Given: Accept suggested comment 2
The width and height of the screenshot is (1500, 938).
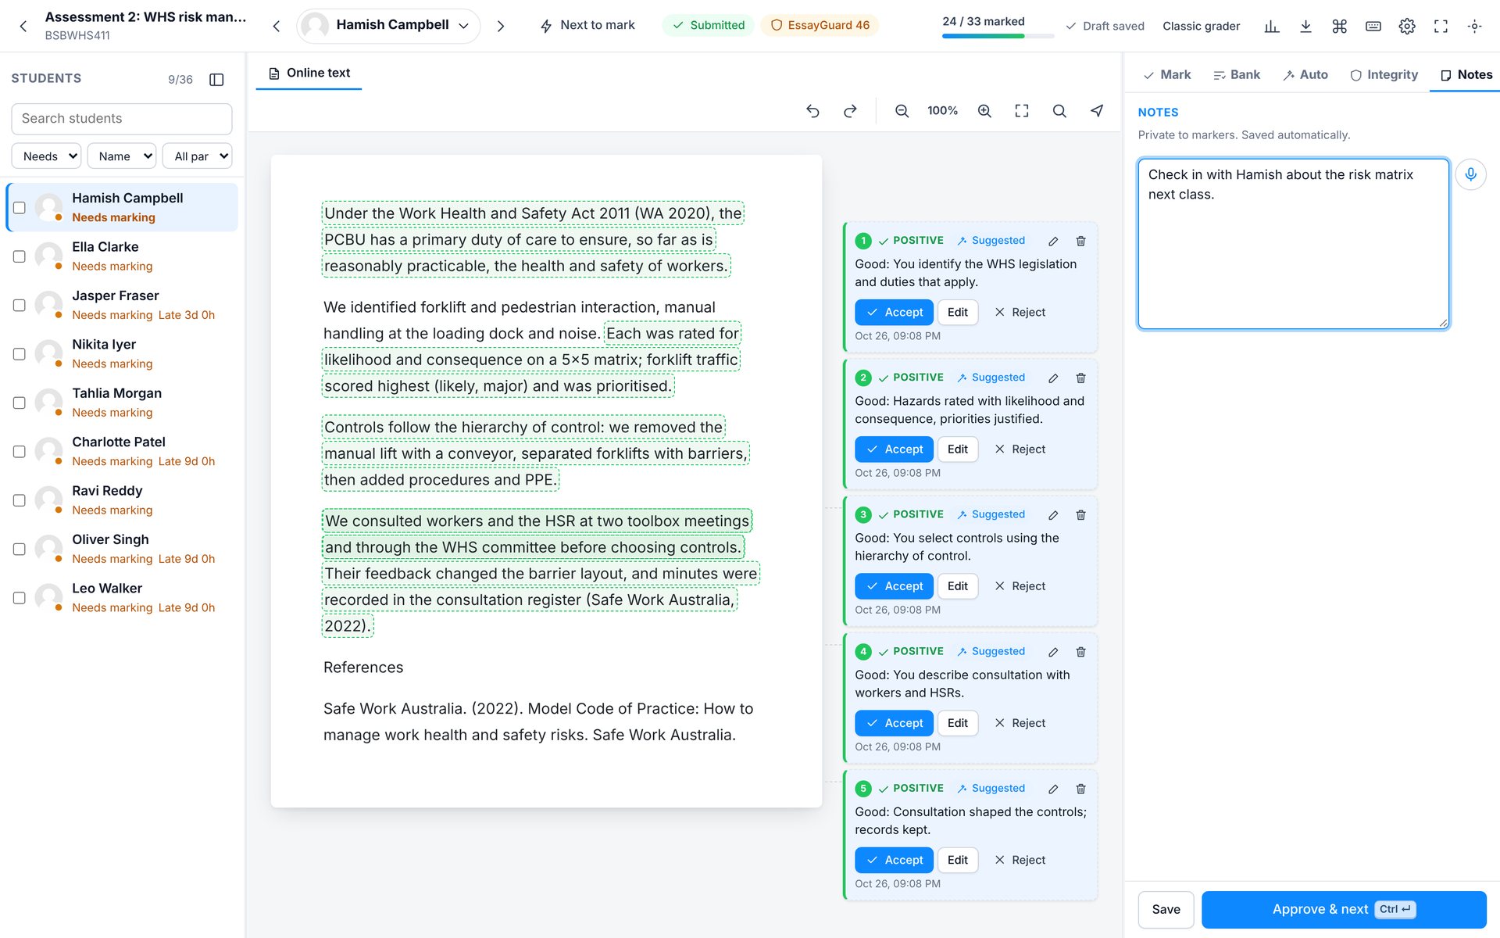Looking at the screenshot, I should point(894,449).
